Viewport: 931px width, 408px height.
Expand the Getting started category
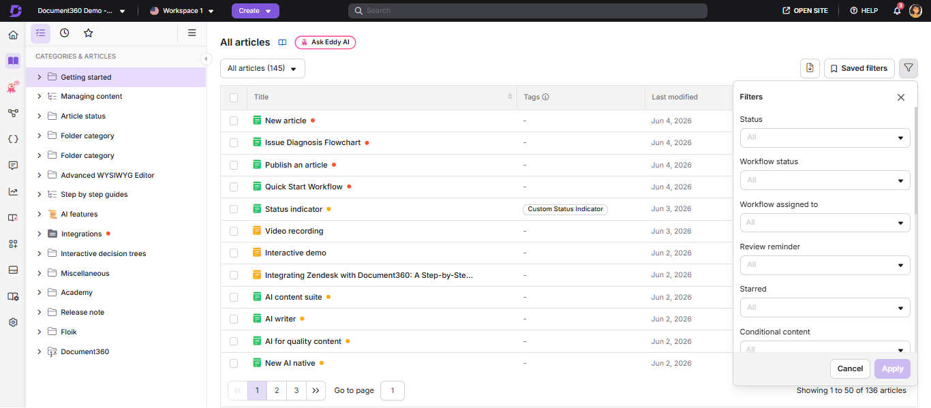click(40, 77)
